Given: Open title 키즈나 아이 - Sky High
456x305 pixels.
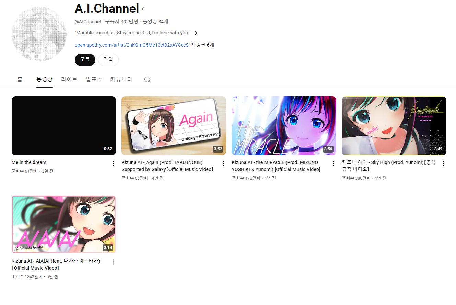Looking at the screenshot, I should pos(389,166).
